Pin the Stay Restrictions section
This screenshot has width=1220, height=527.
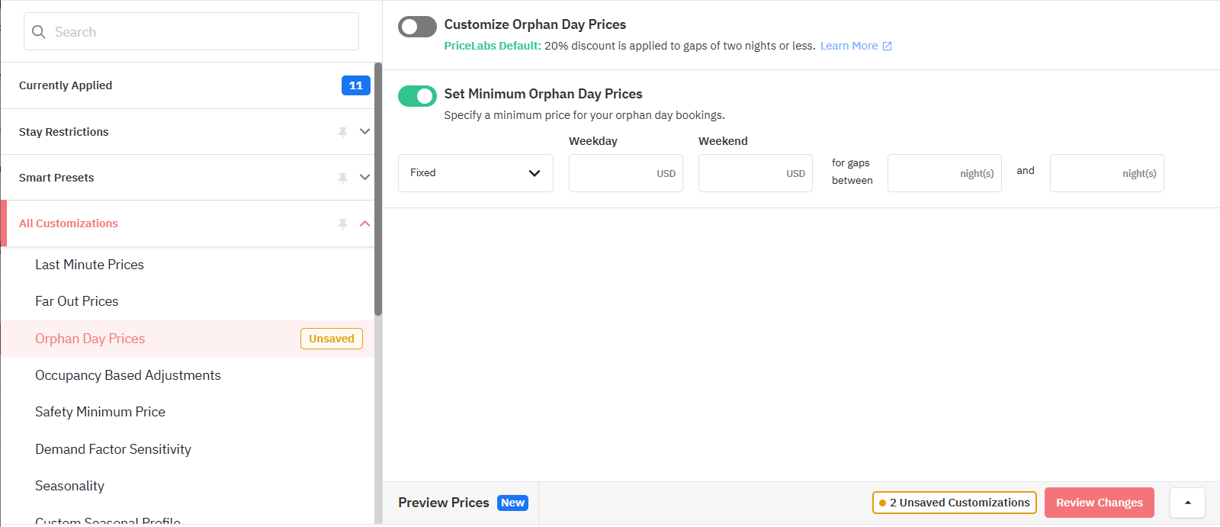coord(343,132)
